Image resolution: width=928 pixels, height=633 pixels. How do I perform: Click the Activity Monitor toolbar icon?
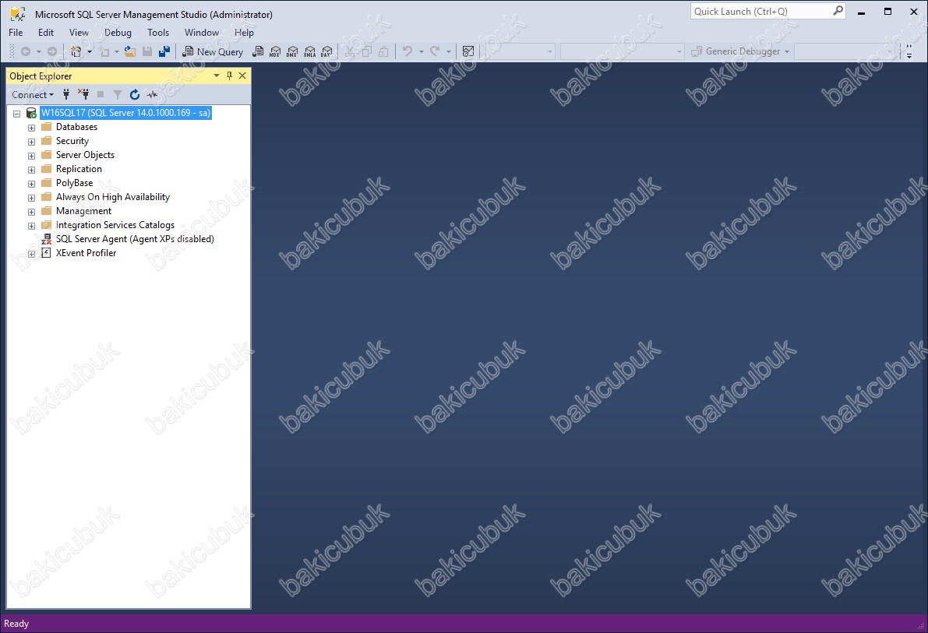pyautogui.click(x=468, y=51)
